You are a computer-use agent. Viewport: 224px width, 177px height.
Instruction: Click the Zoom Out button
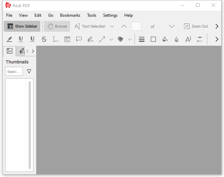click(196, 26)
